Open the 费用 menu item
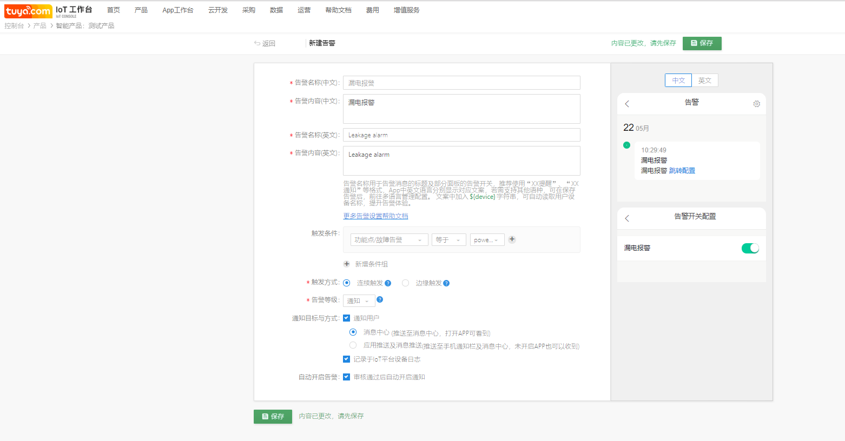This screenshot has height=441, width=845. point(373,10)
